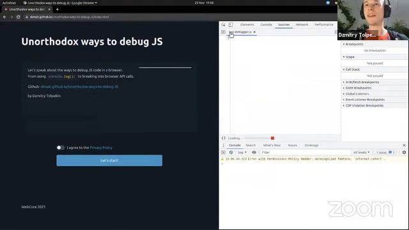
Task: Open the drawer Search tab
Action: [251, 145]
